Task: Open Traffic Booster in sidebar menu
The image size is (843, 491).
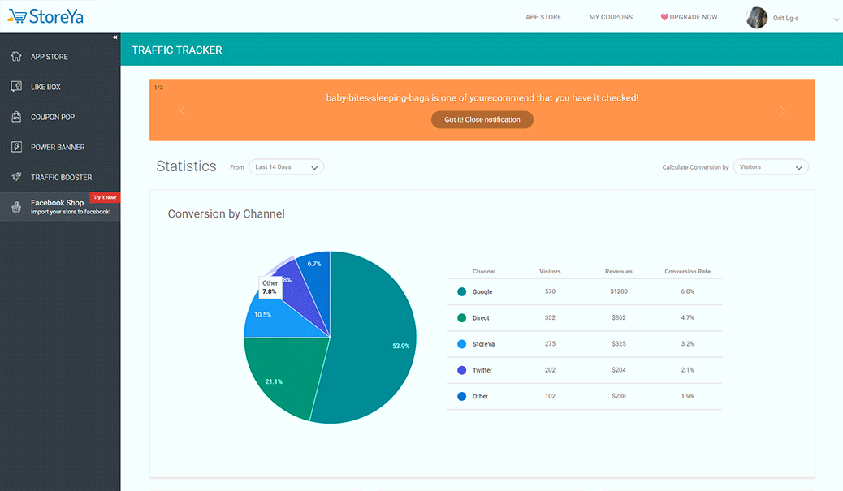Action: tap(60, 177)
